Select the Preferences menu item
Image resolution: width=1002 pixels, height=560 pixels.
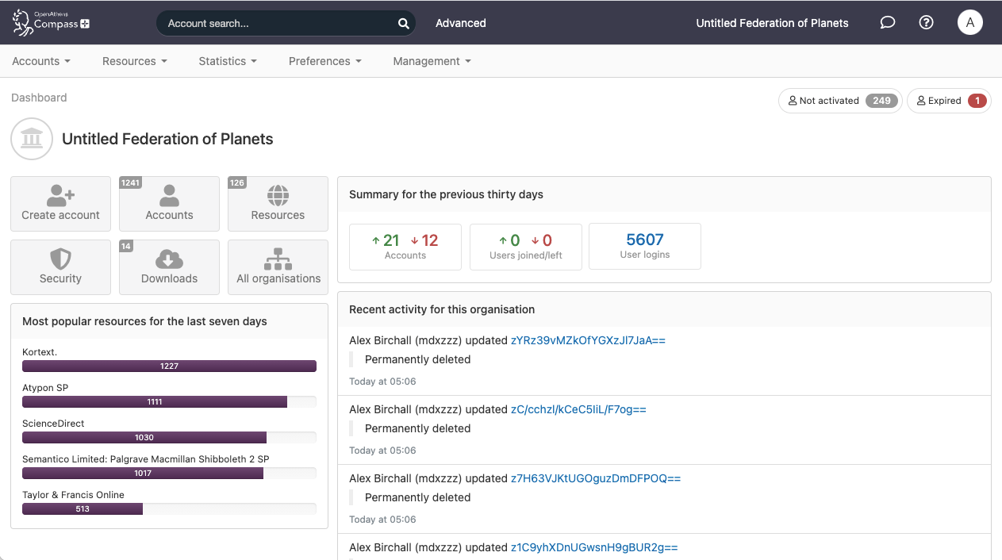point(324,61)
